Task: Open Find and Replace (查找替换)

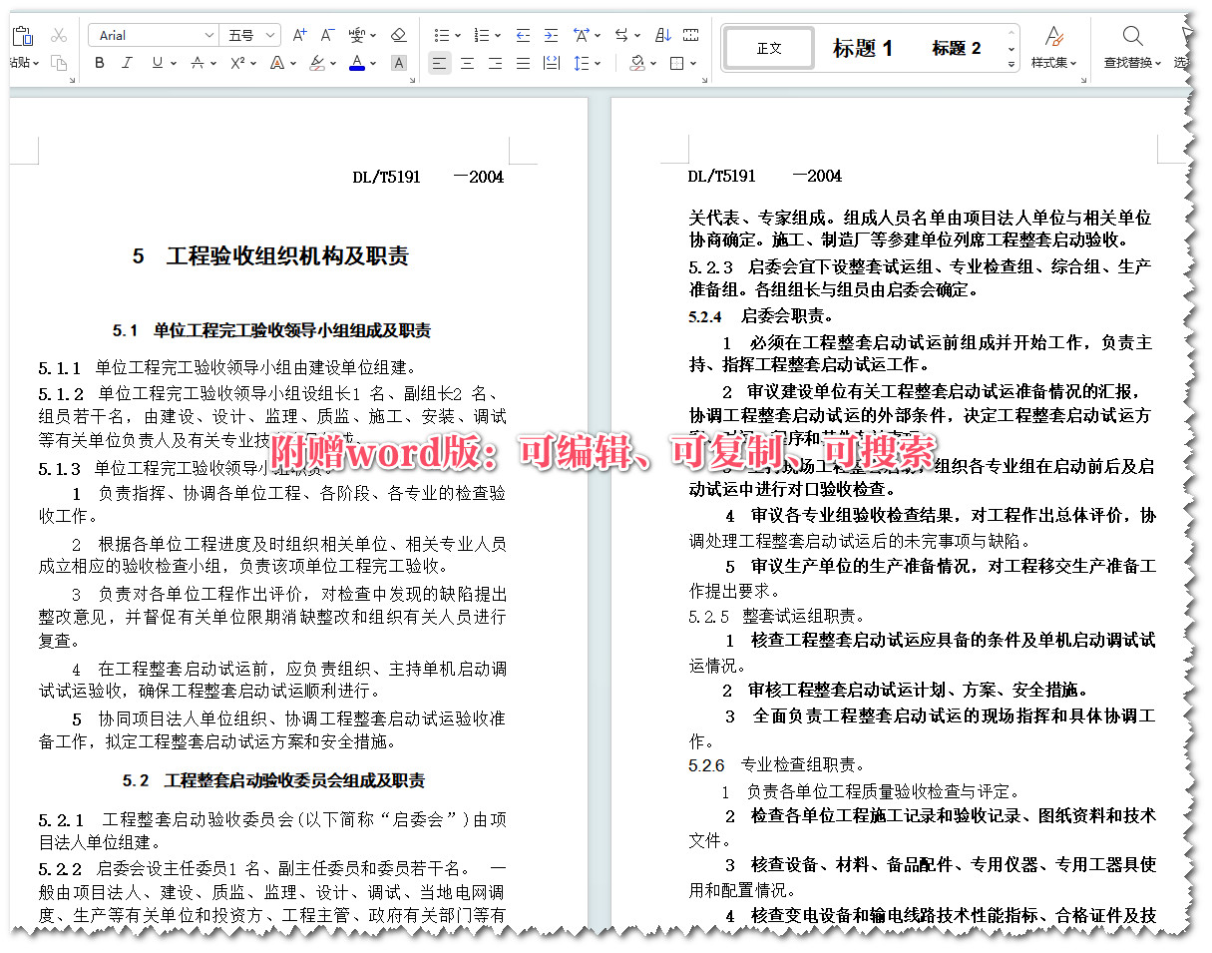Action: tap(1132, 47)
